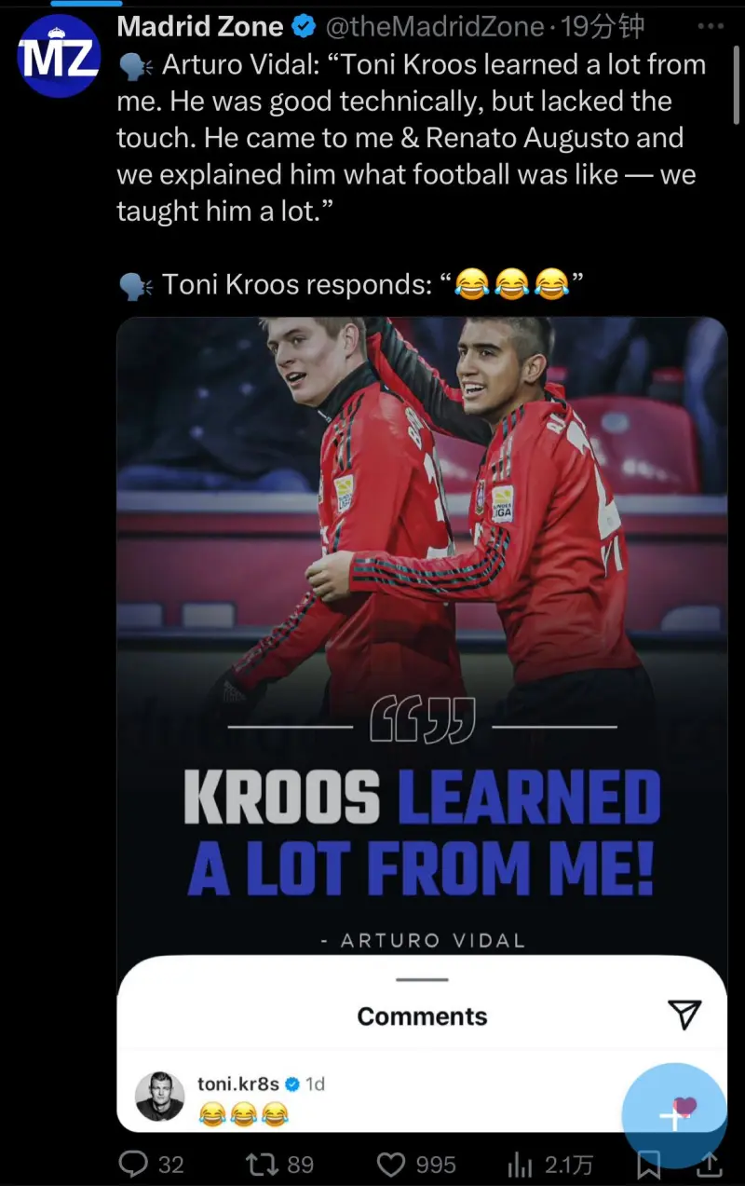This screenshot has width=745, height=1186.
Task: Tap the Comments header title
Action: (422, 1016)
